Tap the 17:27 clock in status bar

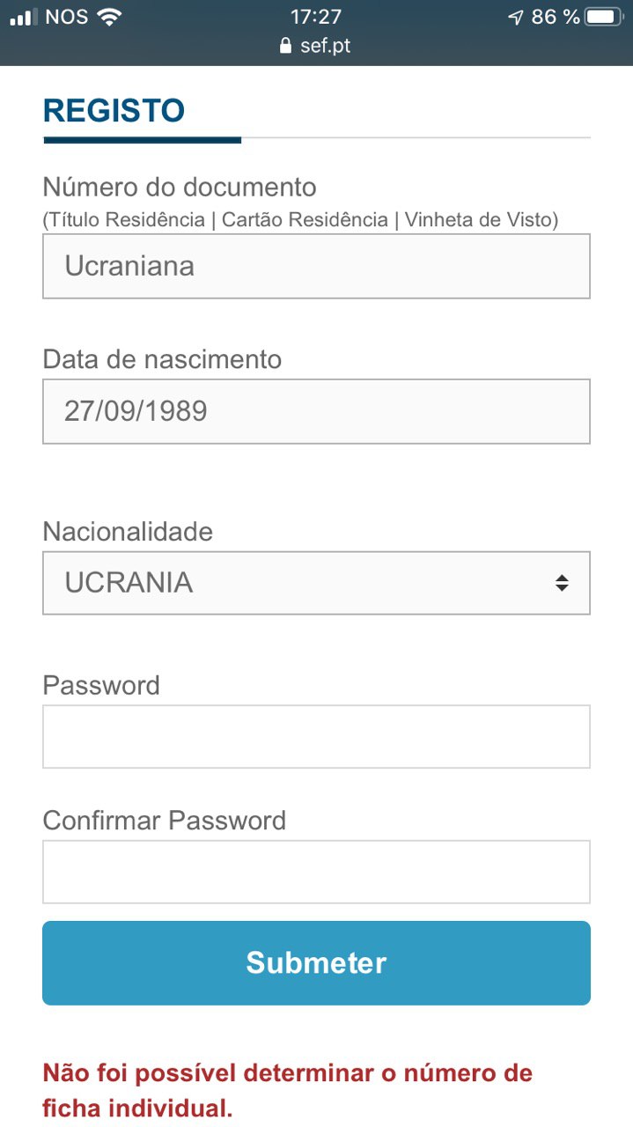[x=316, y=17]
